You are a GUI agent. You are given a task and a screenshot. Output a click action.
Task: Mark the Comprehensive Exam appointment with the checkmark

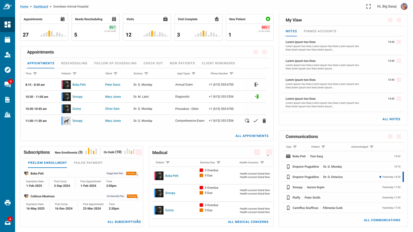pyautogui.click(x=255, y=121)
